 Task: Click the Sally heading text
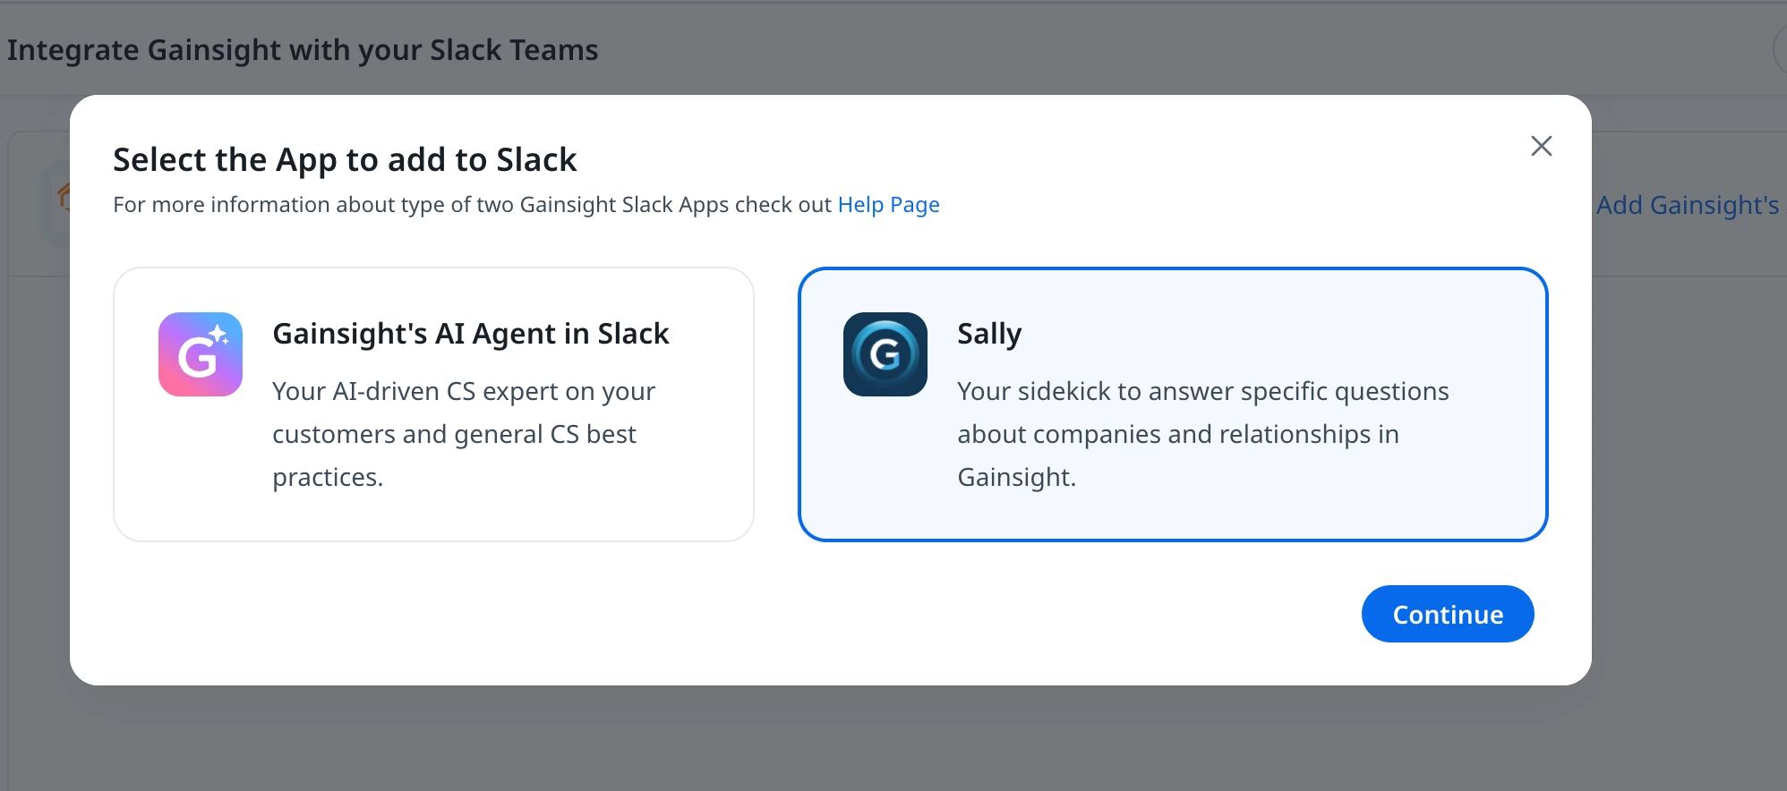989,334
